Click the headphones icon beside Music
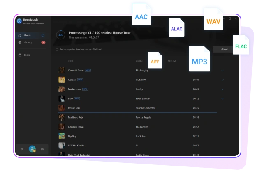This screenshot has width=255, height=171. (x=20, y=36)
